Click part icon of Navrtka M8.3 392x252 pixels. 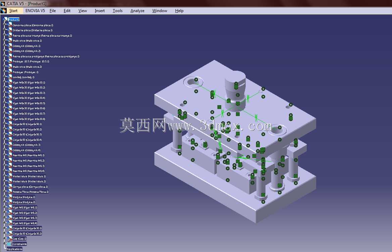(9, 166)
